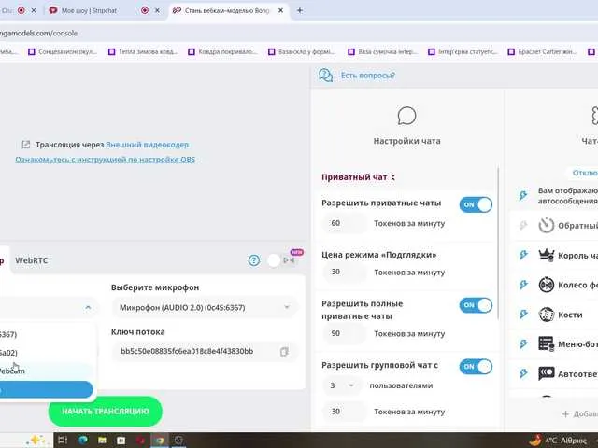This screenshot has width=598, height=448.
Task: Click the menu-bot list icon
Action: point(522,344)
